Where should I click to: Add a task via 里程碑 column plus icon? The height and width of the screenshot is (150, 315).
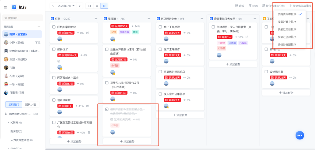click(149, 19)
